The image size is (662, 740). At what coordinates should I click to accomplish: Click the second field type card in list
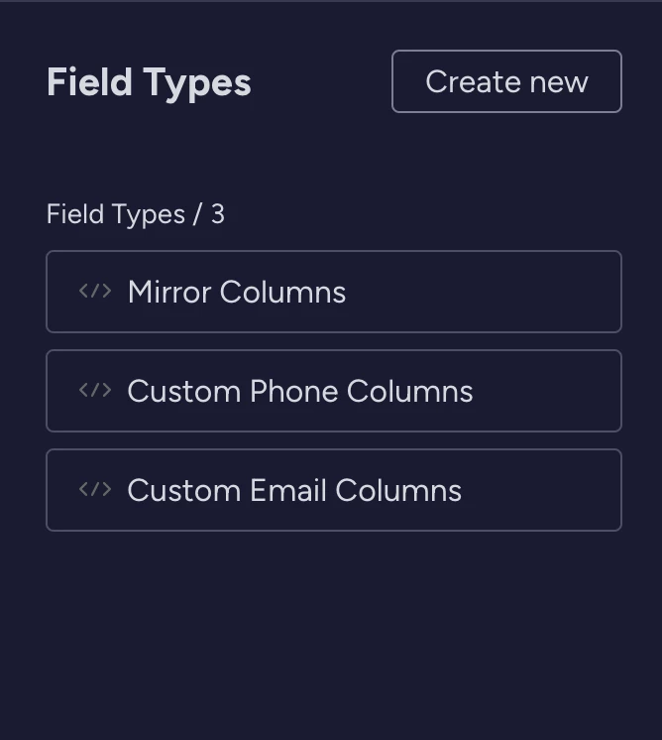click(334, 391)
